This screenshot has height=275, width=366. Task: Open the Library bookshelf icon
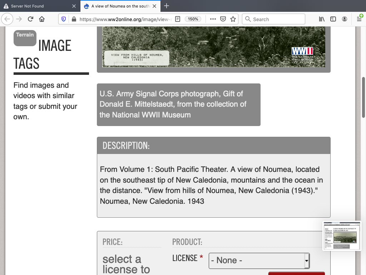(x=322, y=19)
